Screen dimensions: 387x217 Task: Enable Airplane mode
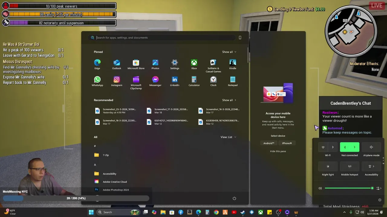coord(371,147)
